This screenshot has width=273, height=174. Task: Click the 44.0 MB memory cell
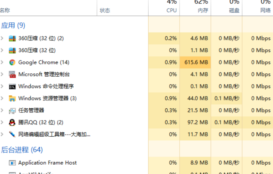195,99
